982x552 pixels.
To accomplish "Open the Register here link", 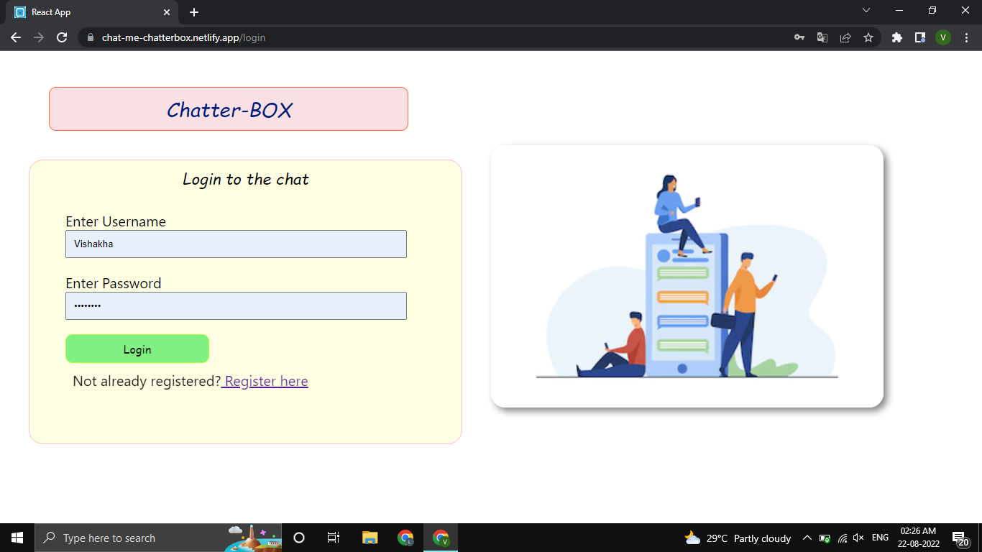I will click(265, 381).
